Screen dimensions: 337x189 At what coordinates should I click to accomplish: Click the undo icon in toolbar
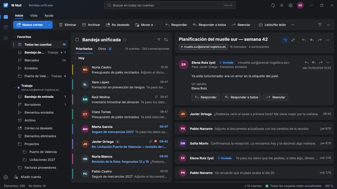[x=320, y=25]
